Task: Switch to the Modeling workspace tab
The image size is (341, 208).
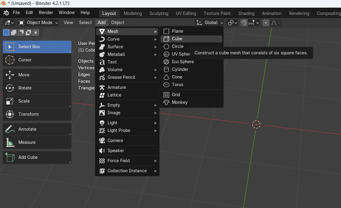Action: [133, 13]
